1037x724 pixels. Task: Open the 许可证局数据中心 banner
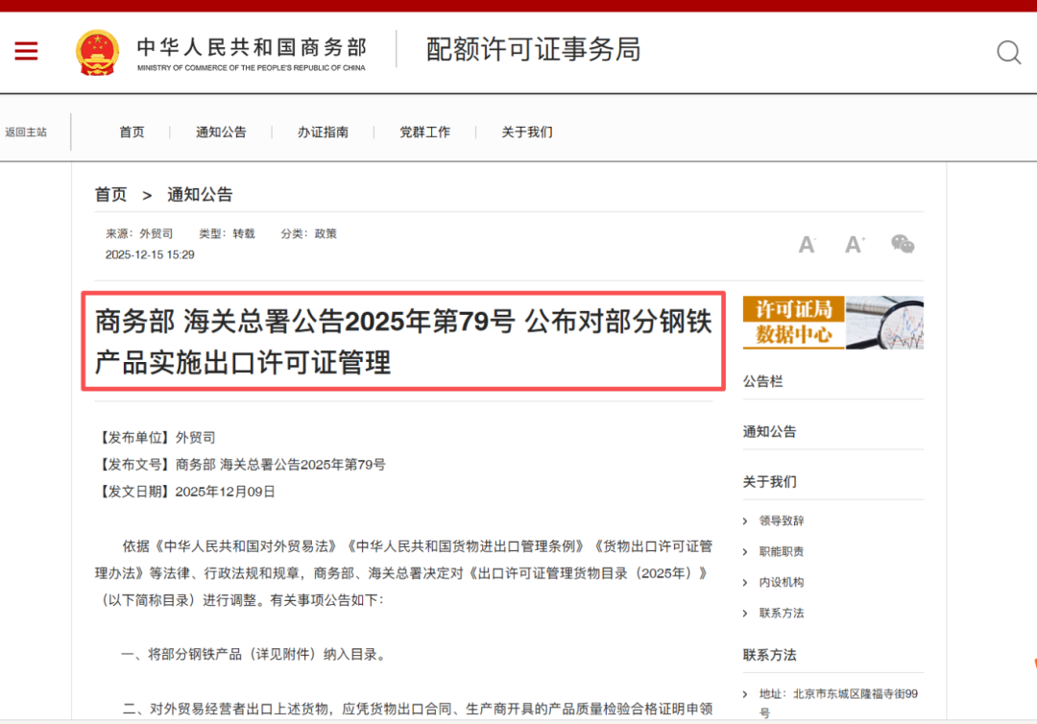pos(832,322)
